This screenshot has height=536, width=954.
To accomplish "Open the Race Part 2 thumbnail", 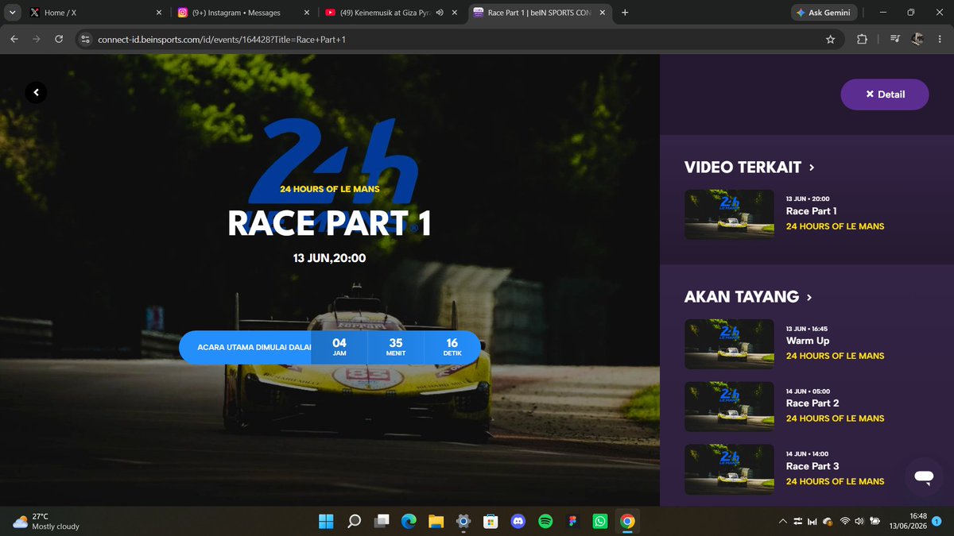I will click(729, 407).
